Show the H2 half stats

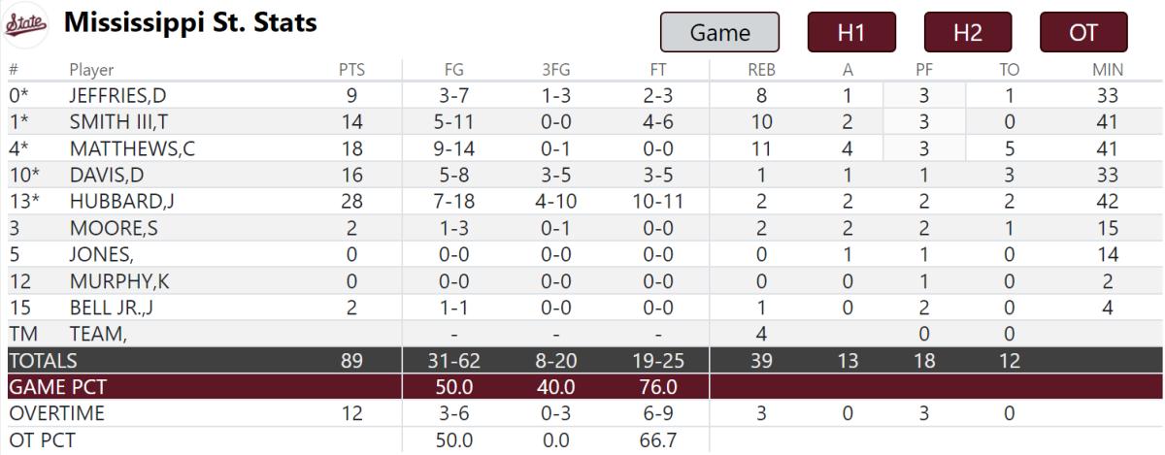coord(967,33)
